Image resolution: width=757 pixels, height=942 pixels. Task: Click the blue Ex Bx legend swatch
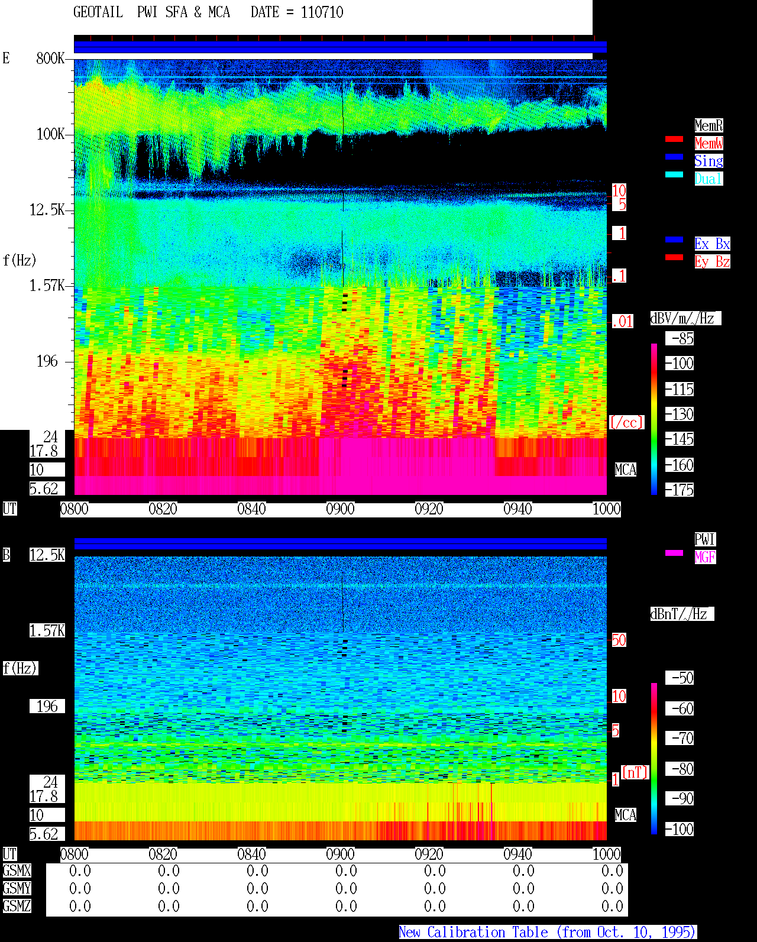674,239
